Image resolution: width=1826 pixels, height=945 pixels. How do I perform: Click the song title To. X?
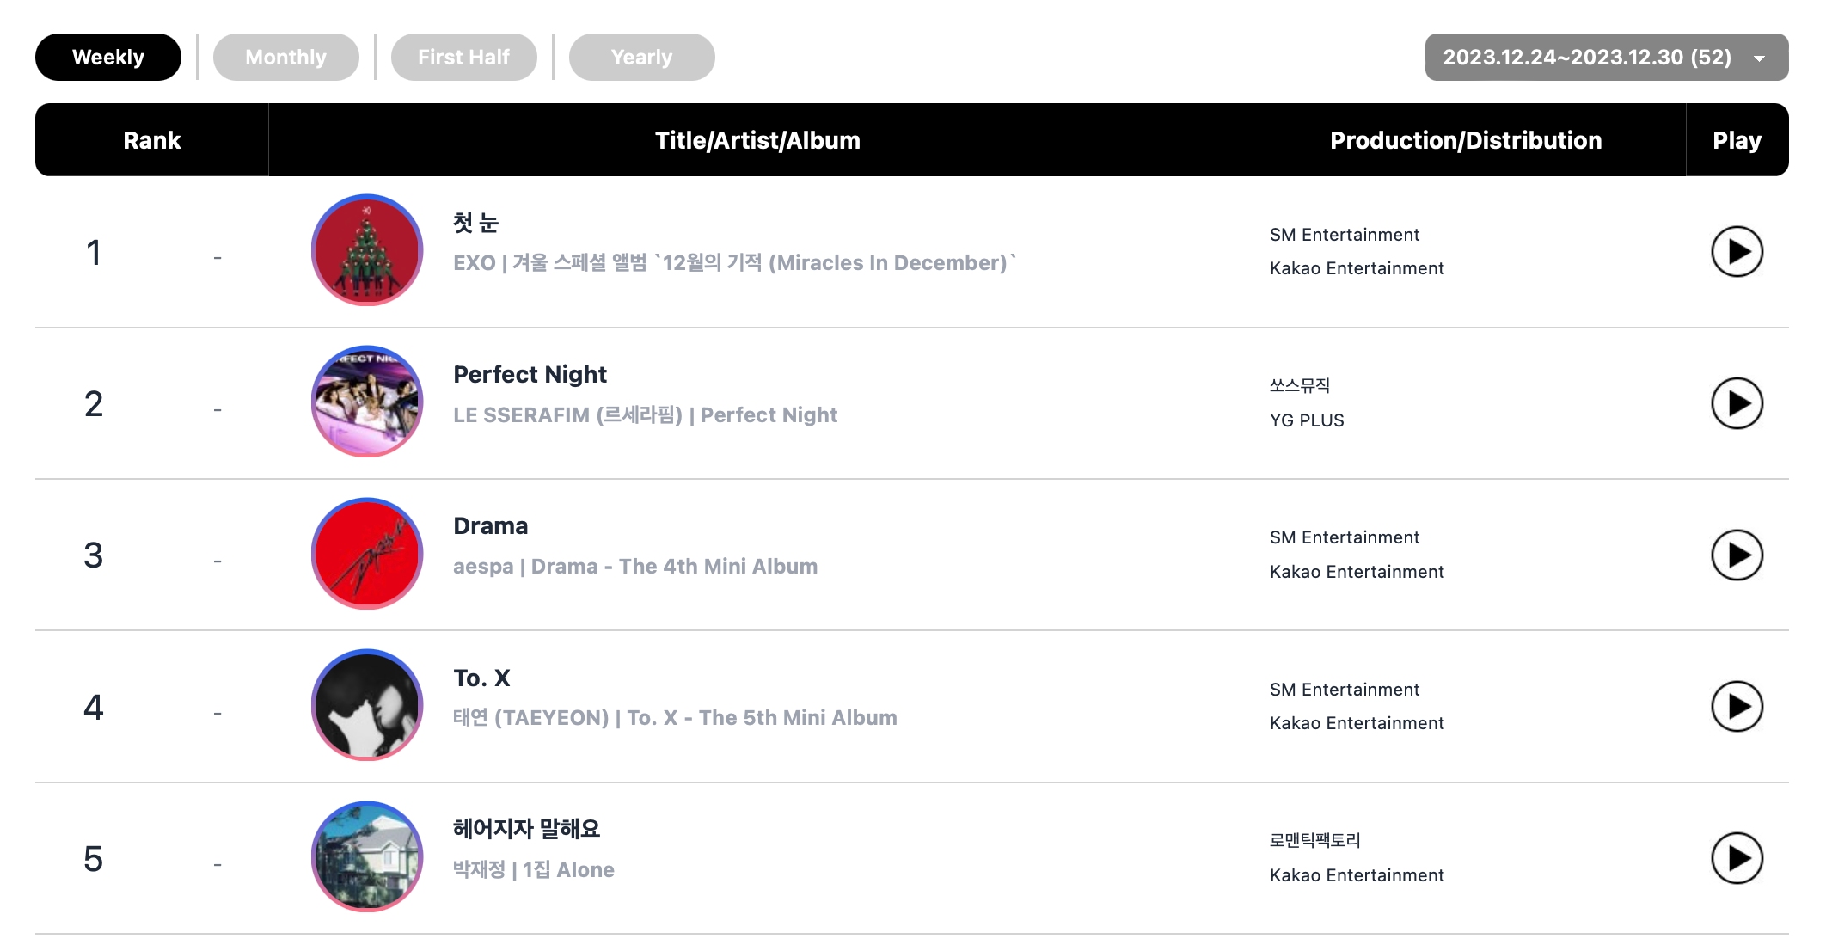point(481,678)
